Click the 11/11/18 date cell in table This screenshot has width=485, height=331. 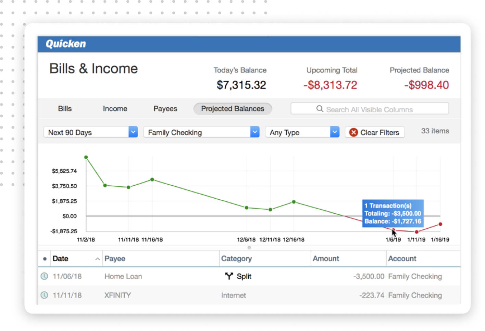(x=67, y=295)
